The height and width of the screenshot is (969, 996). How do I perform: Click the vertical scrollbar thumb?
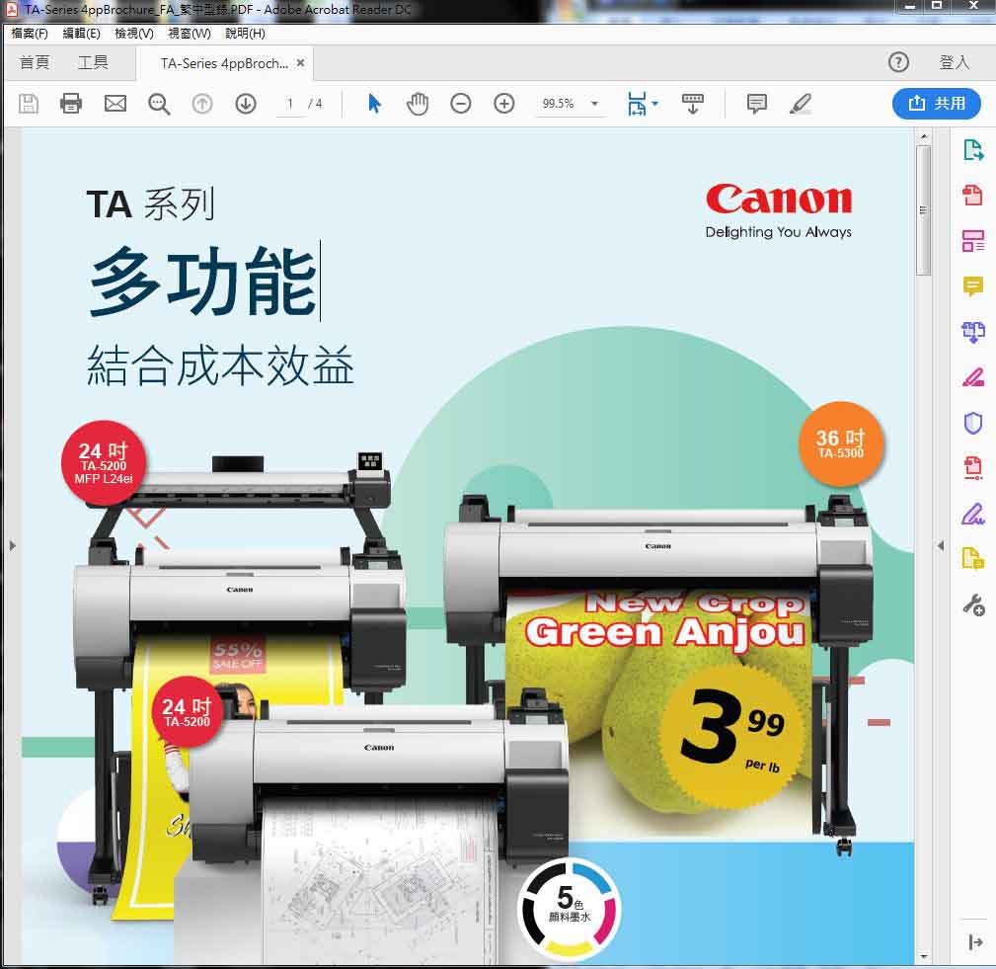pos(924,209)
